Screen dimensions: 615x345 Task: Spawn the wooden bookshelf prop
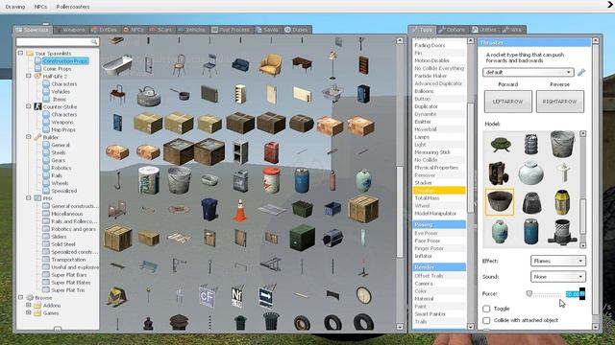[363, 65]
